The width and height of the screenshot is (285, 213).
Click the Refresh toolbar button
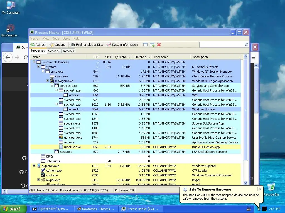(x=38, y=45)
